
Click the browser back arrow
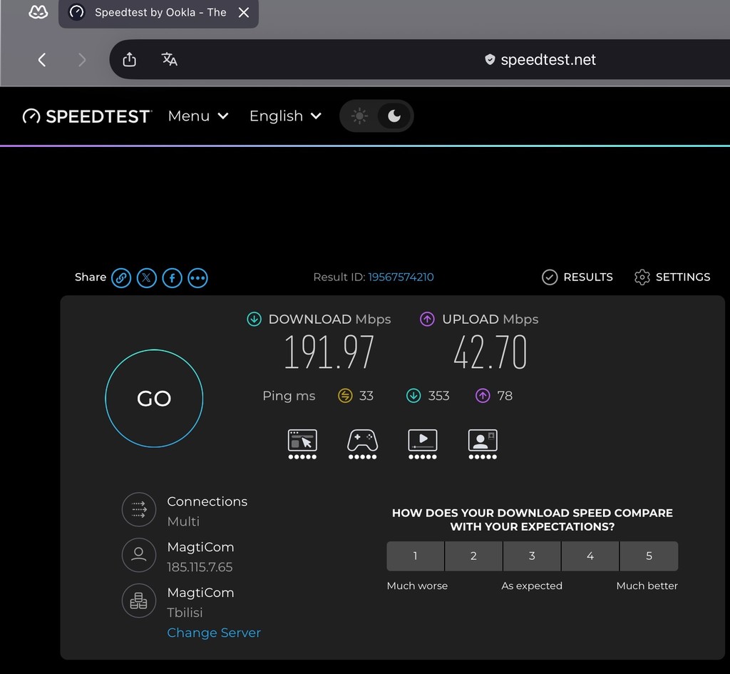coord(42,60)
